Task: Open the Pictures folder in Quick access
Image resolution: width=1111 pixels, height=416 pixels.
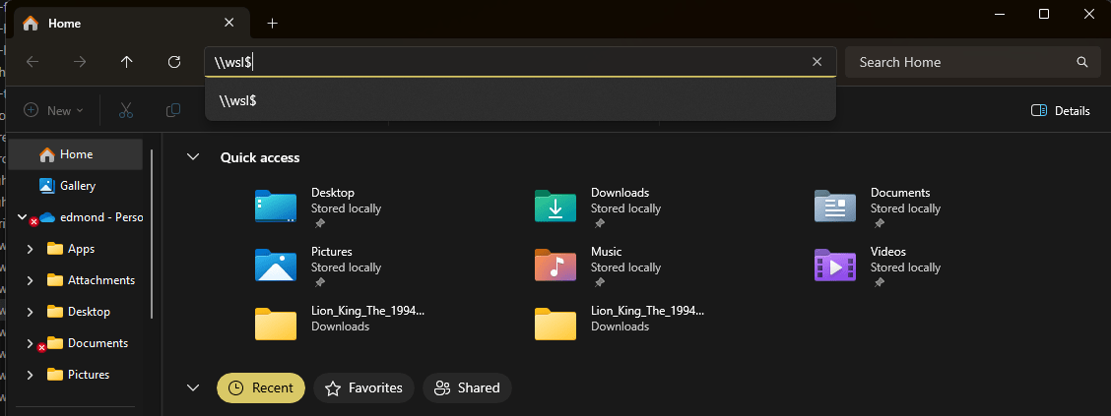Action: click(x=317, y=267)
